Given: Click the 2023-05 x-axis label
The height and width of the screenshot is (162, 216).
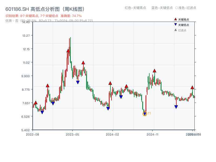Looking at the screenshot, I should (x=72, y=134).
